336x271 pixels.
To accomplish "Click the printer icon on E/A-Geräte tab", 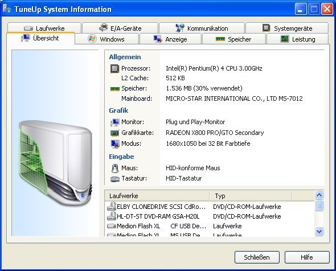I will pos(104,28).
